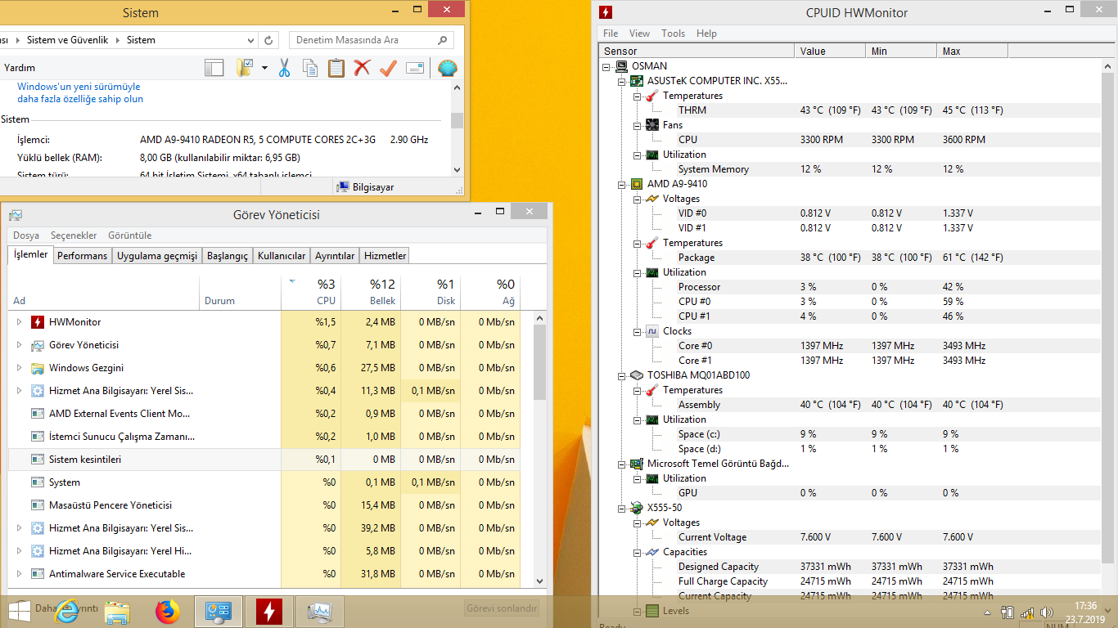Sort processes by the Bellek column header
Image resolution: width=1118 pixels, height=628 pixels.
tap(370, 293)
